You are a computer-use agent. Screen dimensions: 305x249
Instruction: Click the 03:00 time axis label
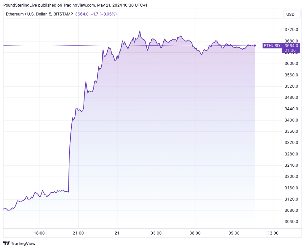tap(156, 233)
